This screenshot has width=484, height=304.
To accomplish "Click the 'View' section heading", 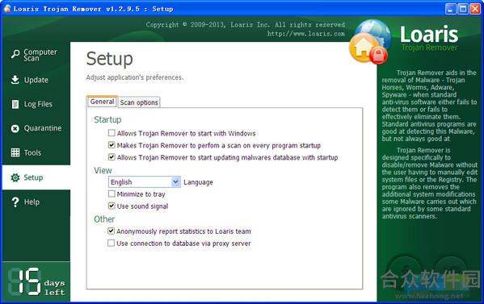I will [x=103, y=170].
